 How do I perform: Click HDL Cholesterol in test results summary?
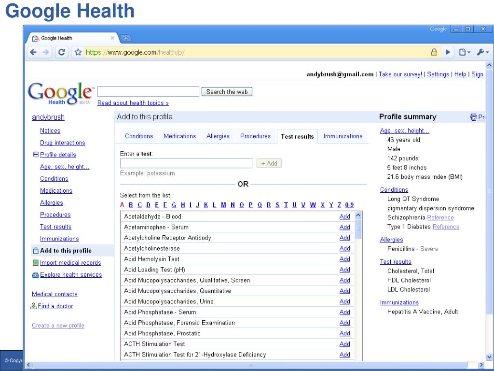coord(409,280)
